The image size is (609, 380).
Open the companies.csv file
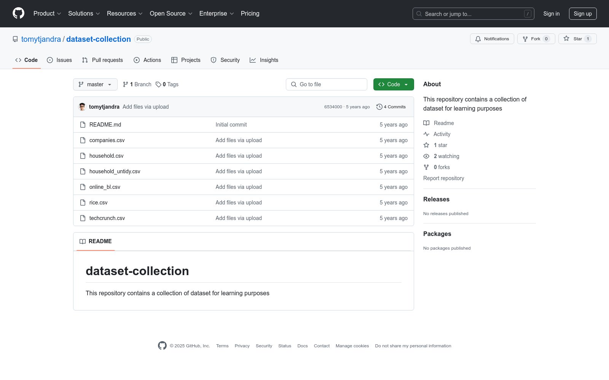tap(107, 140)
